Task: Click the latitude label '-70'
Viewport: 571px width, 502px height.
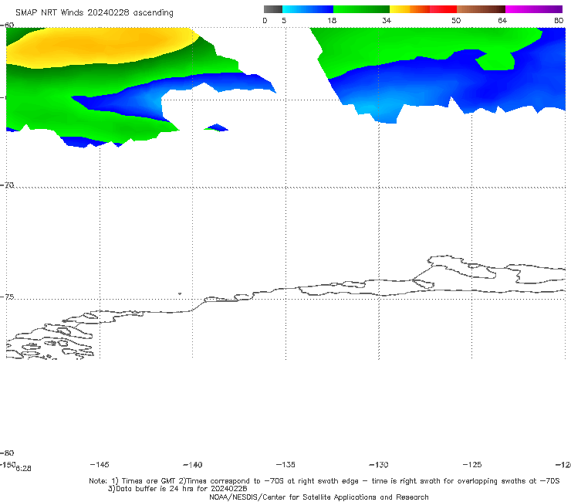Action: [7, 185]
